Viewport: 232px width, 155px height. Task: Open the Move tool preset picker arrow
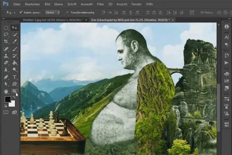(x=15, y=13)
